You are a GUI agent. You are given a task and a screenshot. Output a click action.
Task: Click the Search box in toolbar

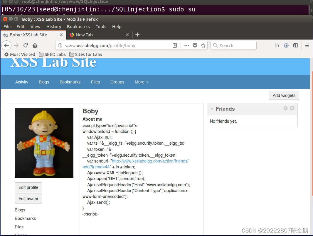click(x=233, y=46)
